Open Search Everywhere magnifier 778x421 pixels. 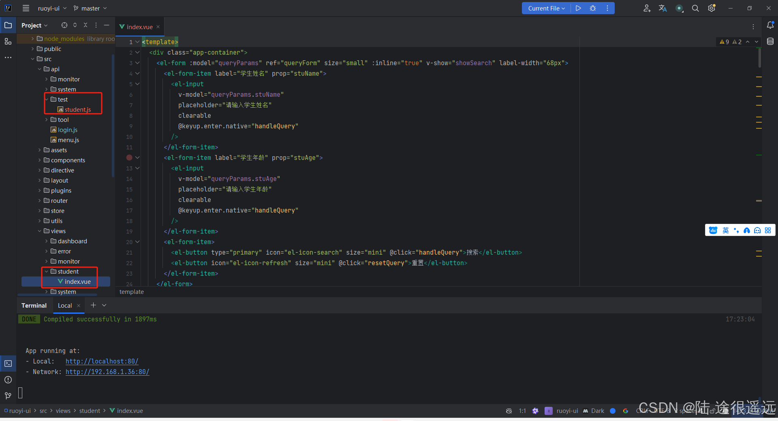[x=695, y=8]
